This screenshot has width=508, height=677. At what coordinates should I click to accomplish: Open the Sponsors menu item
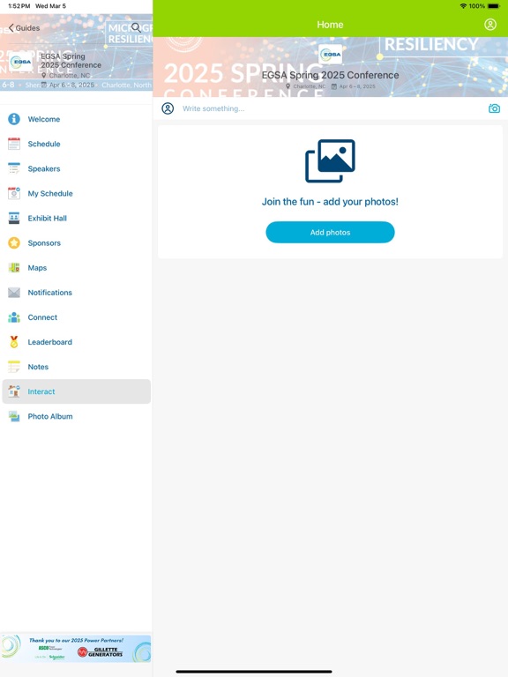(x=77, y=243)
